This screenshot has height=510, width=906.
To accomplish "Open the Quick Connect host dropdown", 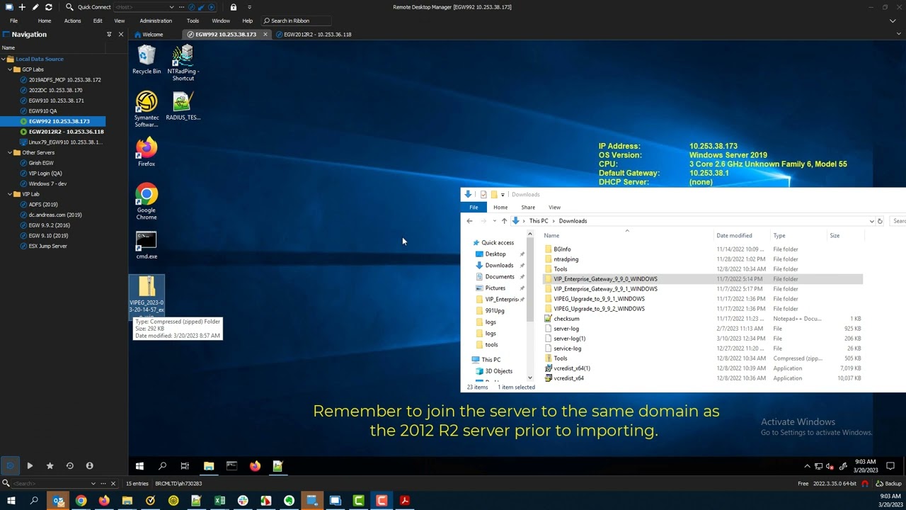I will (171, 7).
